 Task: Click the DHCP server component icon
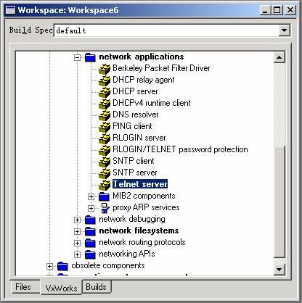coord(105,92)
